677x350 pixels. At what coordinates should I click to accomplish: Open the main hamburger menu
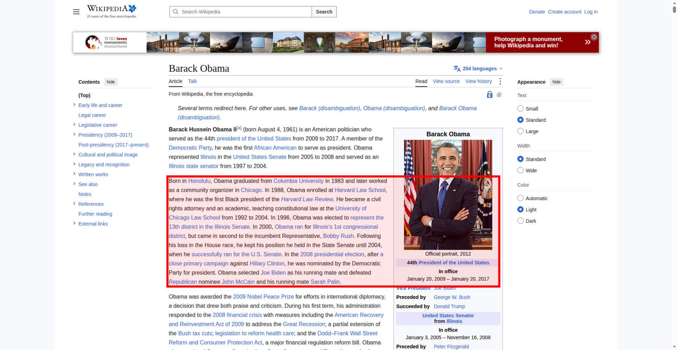click(x=76, y=12)
